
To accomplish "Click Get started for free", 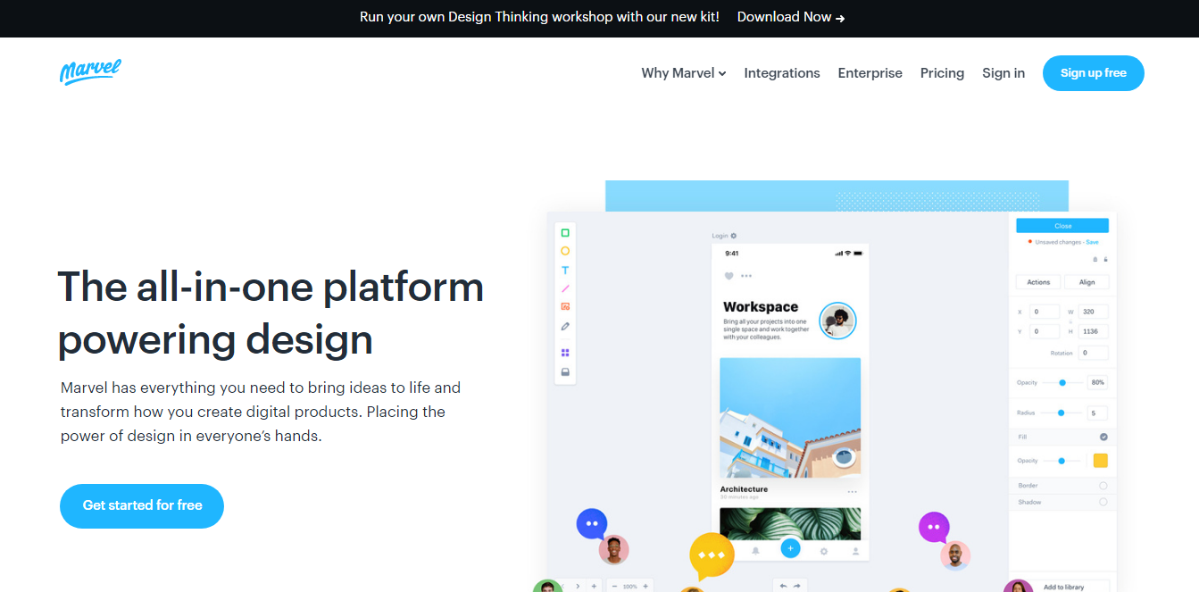I will [x=142, y=505].
